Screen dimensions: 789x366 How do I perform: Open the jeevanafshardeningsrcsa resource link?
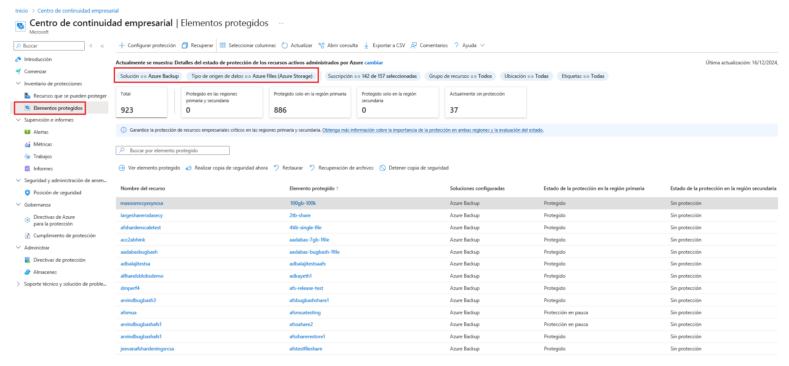[x=147, y=349]
